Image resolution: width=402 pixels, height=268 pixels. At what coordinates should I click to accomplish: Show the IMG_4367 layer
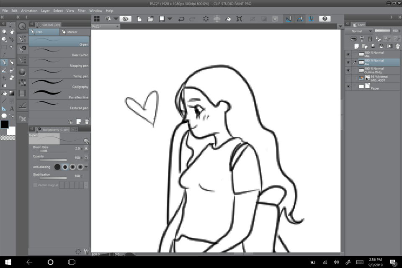[348, 78]
